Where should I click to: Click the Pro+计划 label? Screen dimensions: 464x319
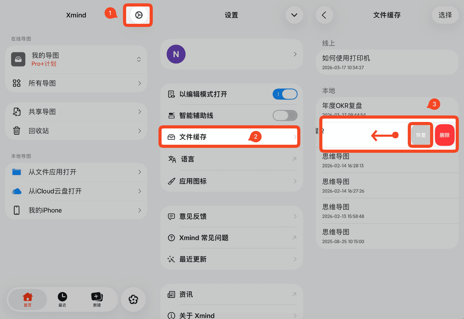(x=44, y=64)
